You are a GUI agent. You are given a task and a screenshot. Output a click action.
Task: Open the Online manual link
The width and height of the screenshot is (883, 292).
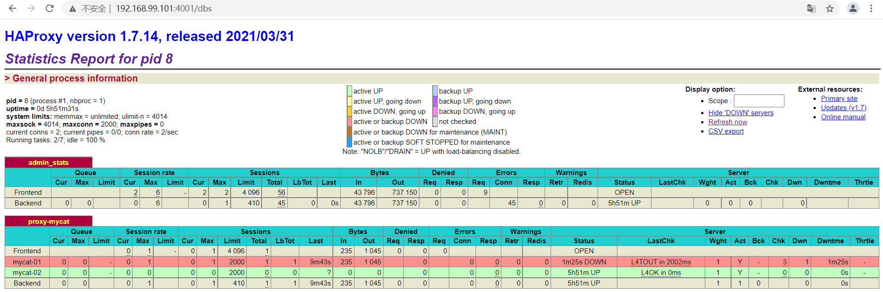click(843, 117)
